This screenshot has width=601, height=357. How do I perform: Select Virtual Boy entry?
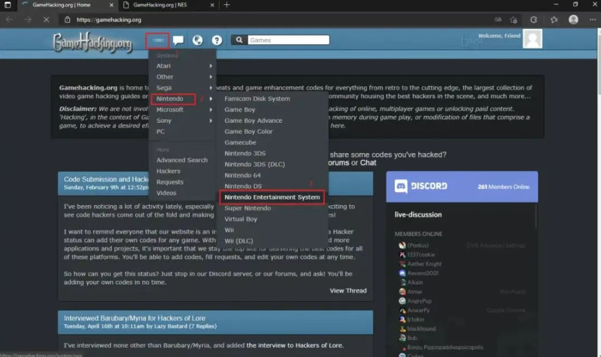coord(241,219)
